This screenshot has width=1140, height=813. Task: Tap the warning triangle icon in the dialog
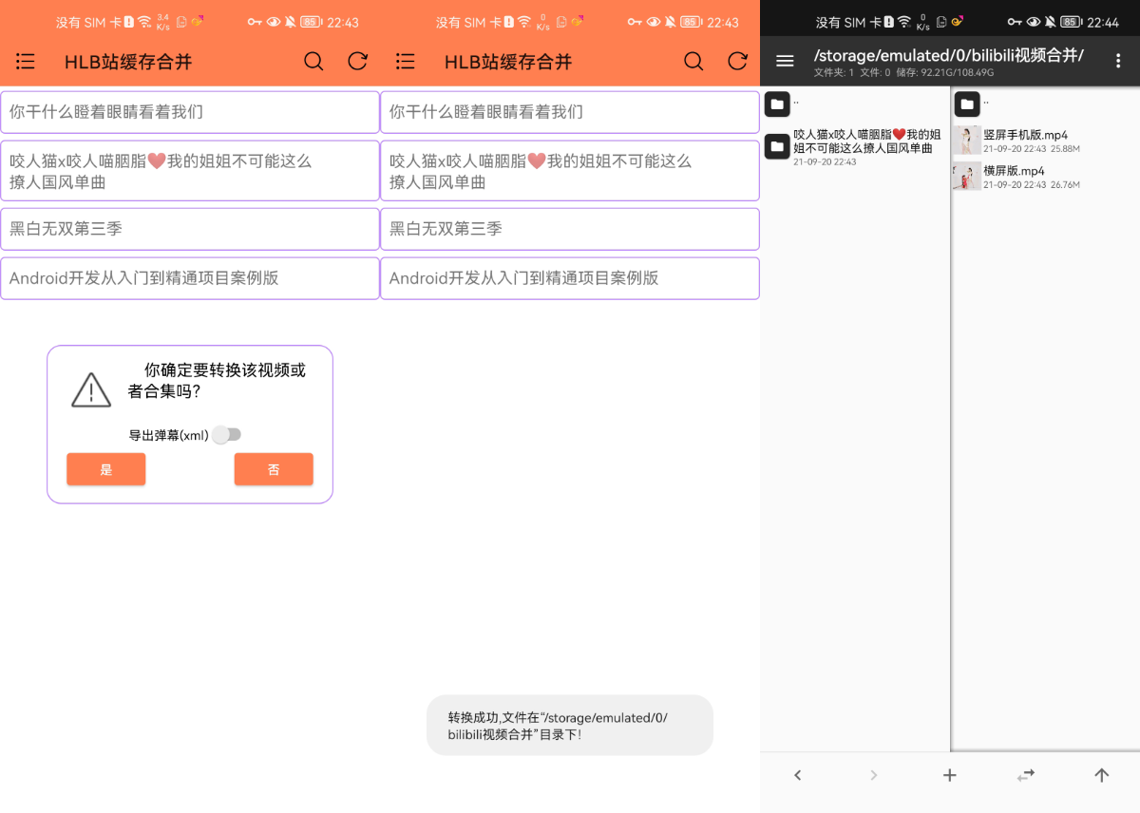tap(91, 389)
